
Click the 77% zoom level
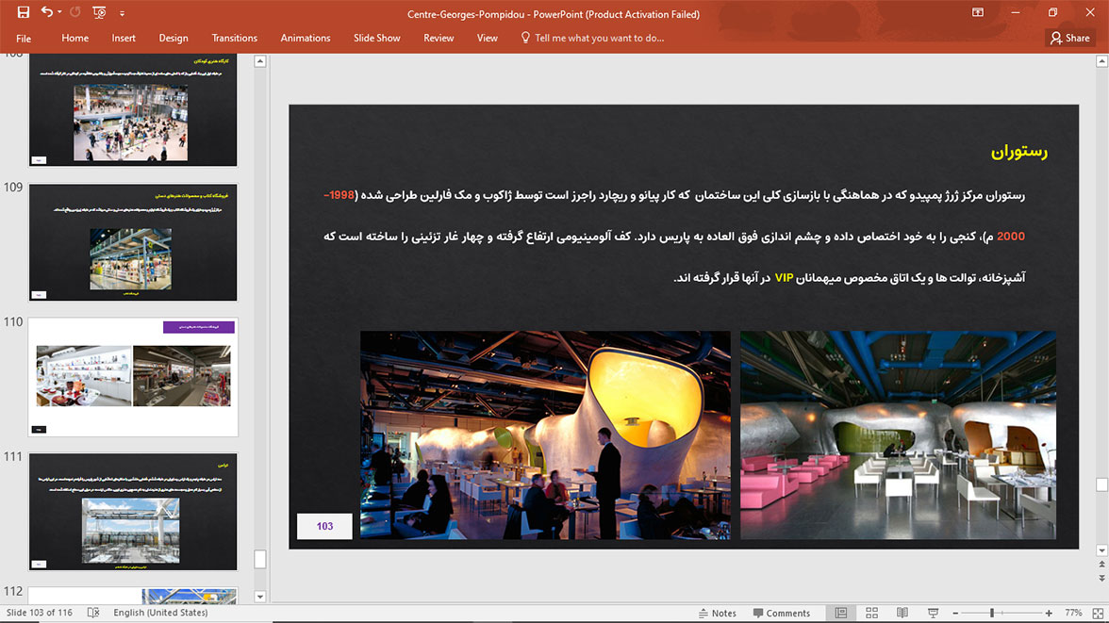pos(1073,613)
